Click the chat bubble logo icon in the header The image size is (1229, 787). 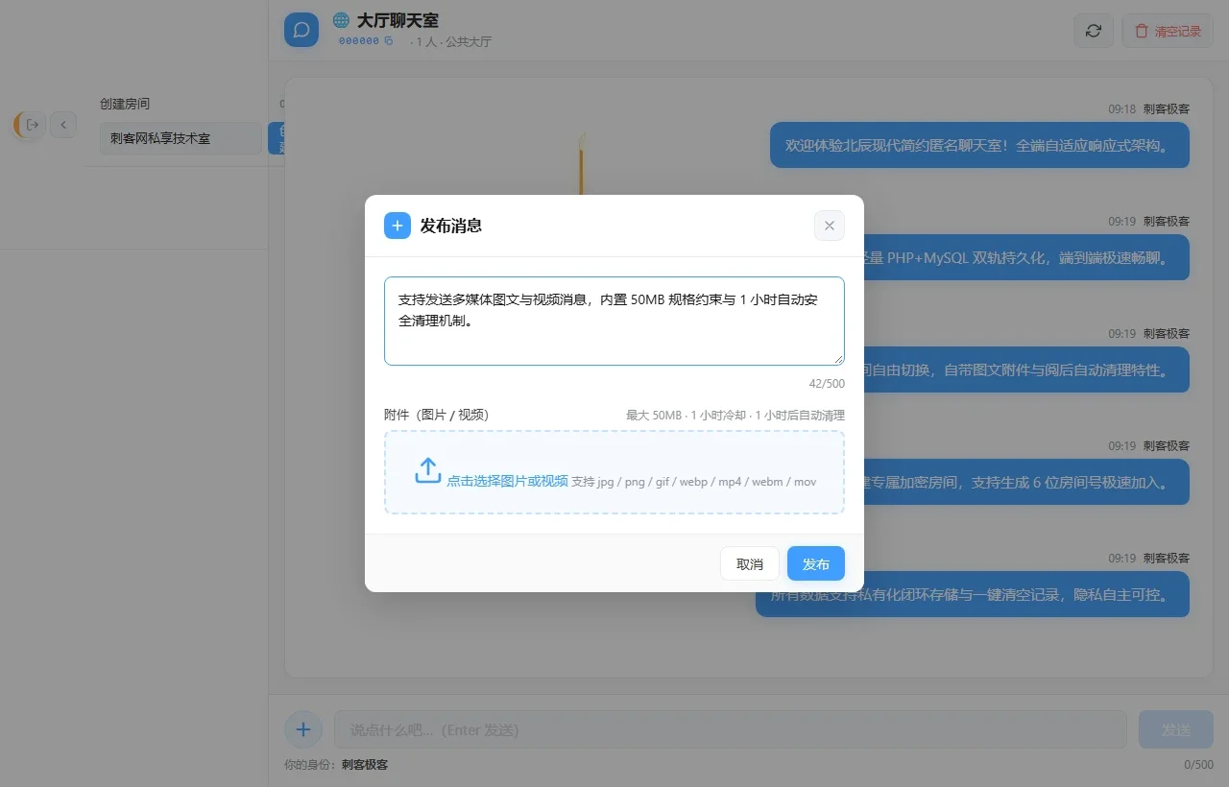click(301, 30)
